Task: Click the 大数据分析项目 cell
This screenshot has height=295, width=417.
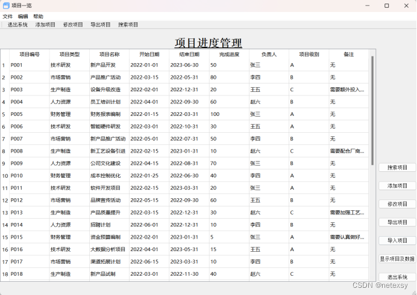Action: pyautogui.click(x=109, y=249)
